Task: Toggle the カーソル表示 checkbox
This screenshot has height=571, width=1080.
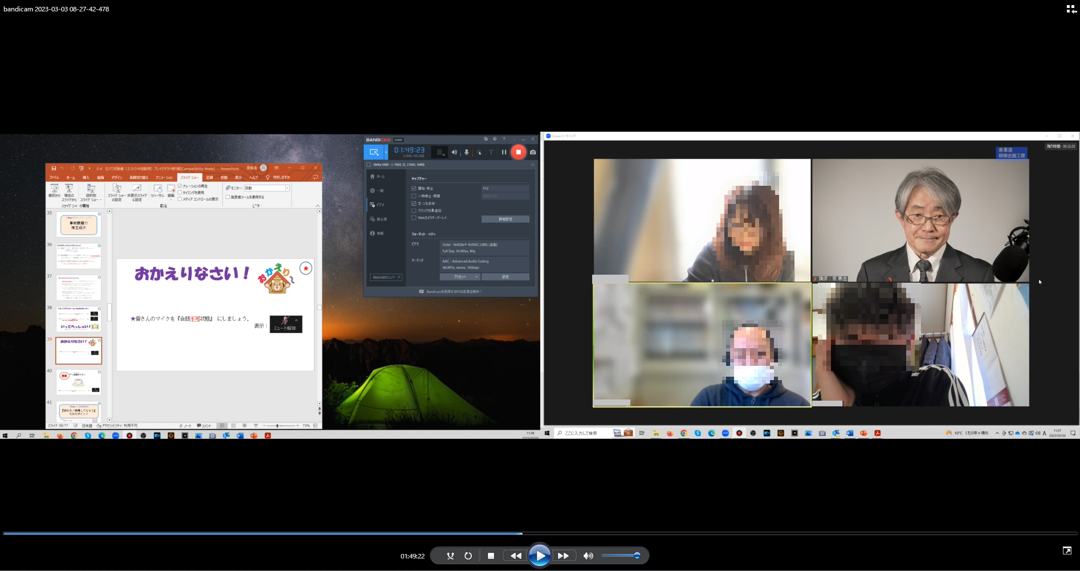Action: point(414,203)
